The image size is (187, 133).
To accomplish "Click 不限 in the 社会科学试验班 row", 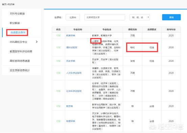I will click(x=133, y=91).
